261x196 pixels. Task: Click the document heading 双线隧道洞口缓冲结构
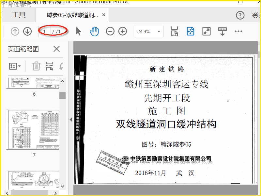click(166, 124)
